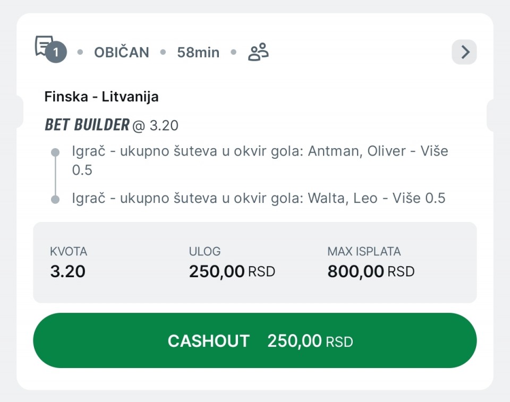Click the ULOG stake amount 250,00 RSD

tap(232, 271)
